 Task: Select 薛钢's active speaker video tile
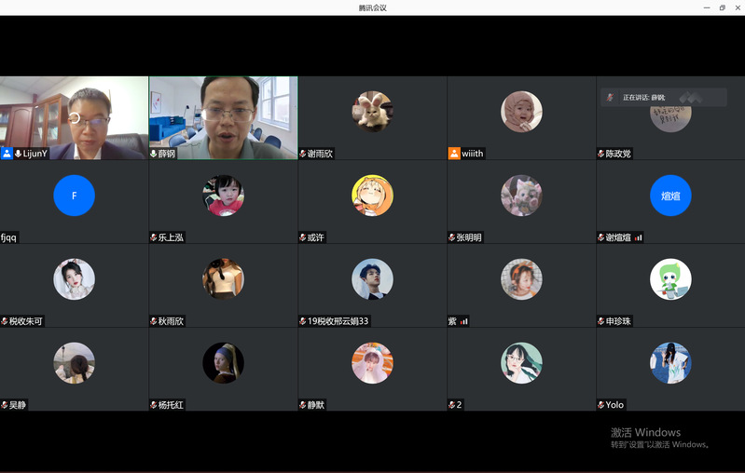pos(223,116)
